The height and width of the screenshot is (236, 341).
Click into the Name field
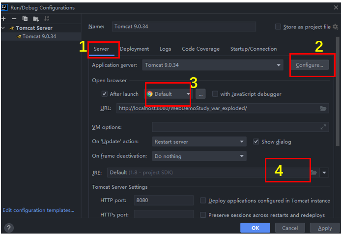pos(184,27)
